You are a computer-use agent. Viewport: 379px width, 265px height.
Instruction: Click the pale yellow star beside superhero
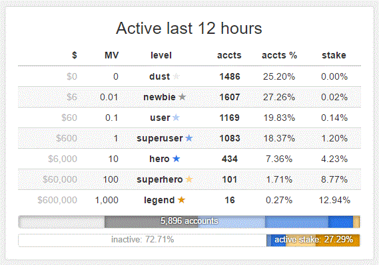click(189, 179)
